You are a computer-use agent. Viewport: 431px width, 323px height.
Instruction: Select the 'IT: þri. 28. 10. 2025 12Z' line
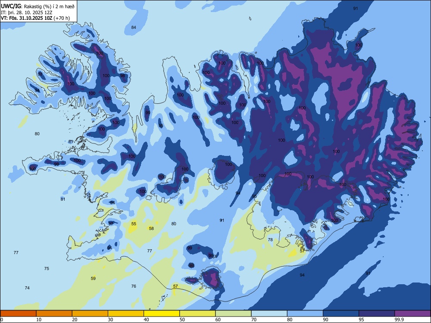click(27, 12)
